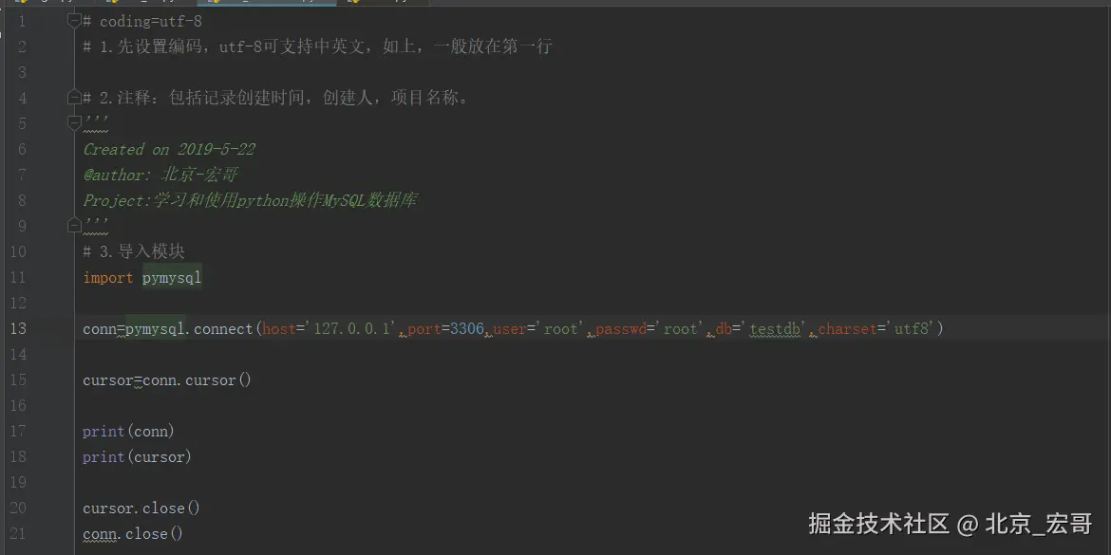Click the 'import' keyword on line 11
This screenshot has width=1111, height=555.
(107, 277)
